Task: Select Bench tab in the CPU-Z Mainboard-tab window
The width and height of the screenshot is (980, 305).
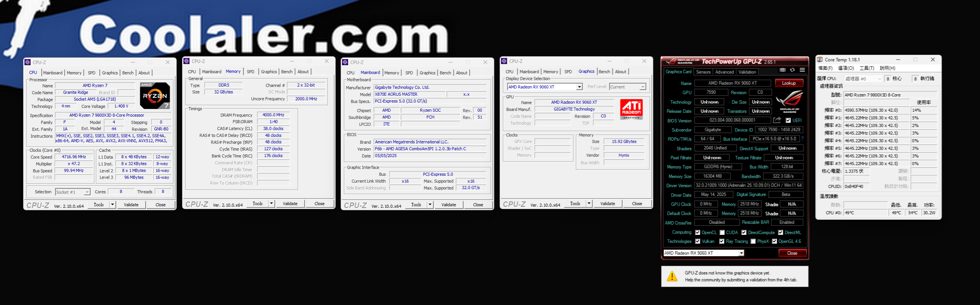Action: click(x=445, y=73)
